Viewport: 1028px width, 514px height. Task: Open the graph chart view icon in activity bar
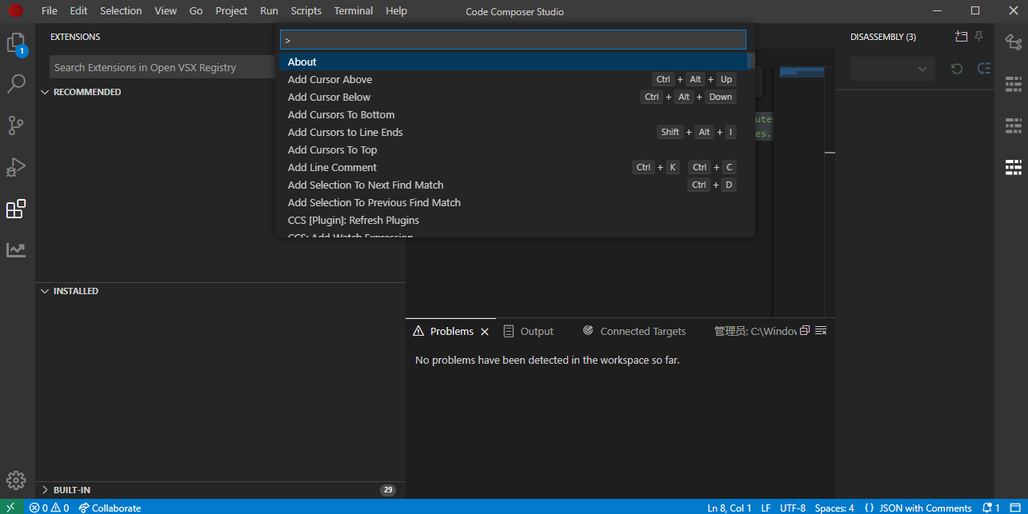(16, 250)
